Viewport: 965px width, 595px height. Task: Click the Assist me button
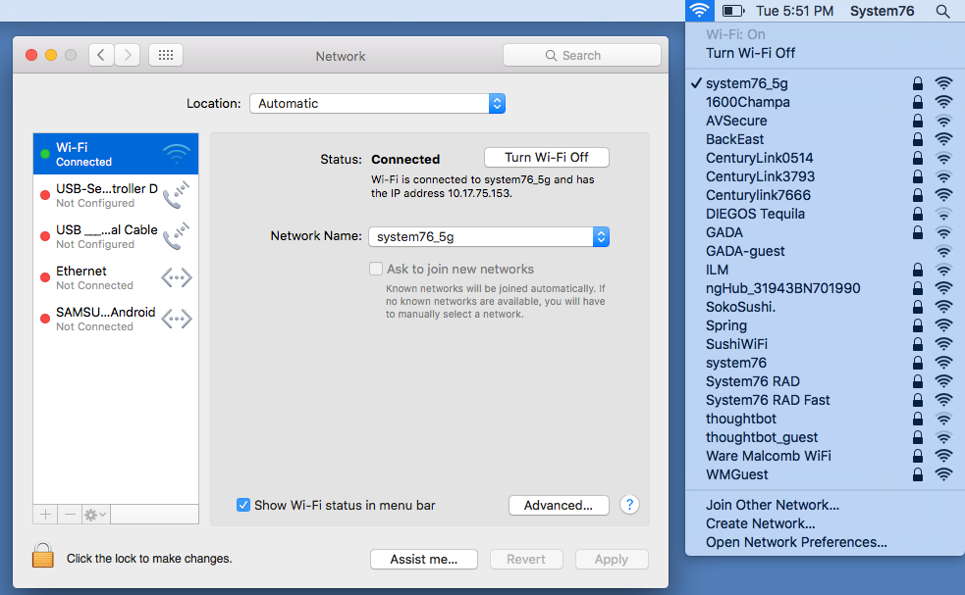click(x=423, y=559)
